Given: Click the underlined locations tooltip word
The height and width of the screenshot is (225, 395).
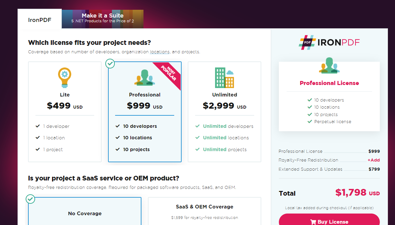Looking at the screenshot, I should coord(160,52).
